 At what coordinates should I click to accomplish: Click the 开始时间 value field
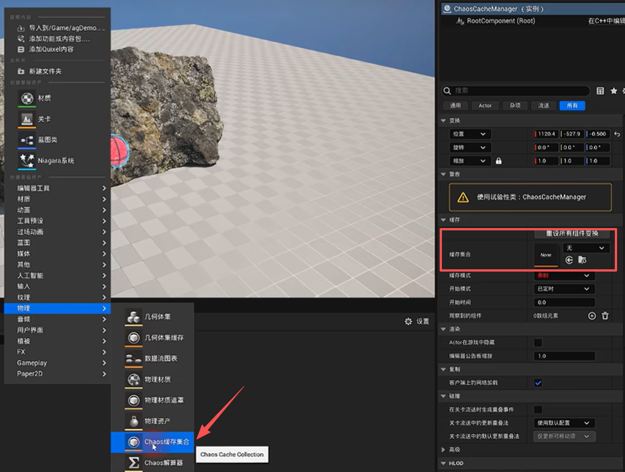(564, 303)
